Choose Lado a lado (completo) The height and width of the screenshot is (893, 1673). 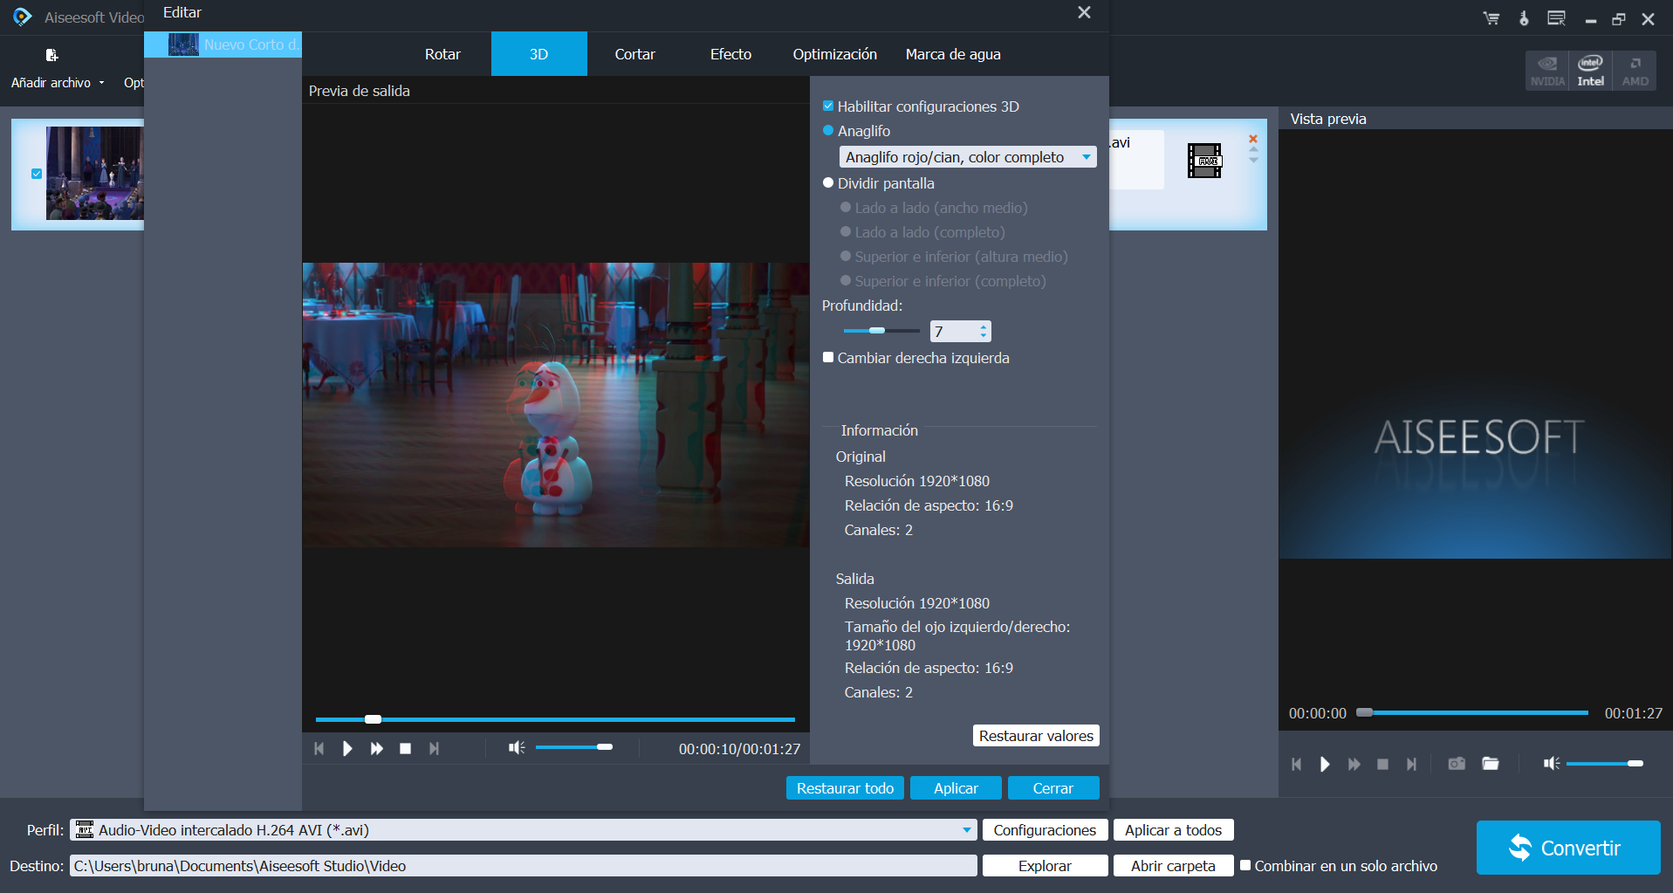845,232
